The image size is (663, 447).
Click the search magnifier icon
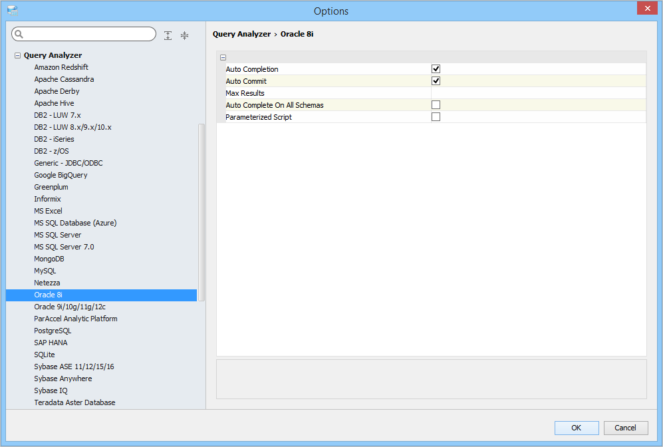pos(19,34)
